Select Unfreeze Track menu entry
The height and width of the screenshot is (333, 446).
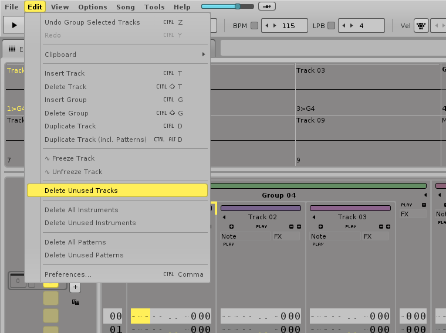click(x=117, y=172)
